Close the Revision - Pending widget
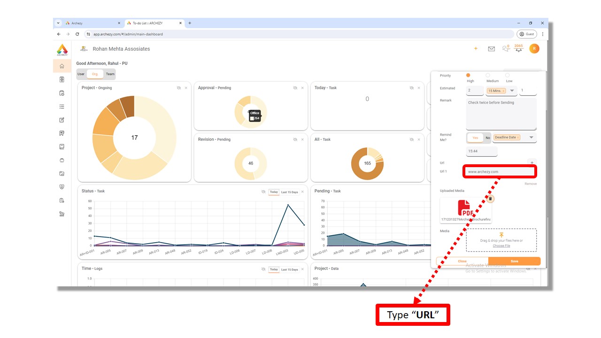The width and height of the screenshot is (601, 338). 302,139
